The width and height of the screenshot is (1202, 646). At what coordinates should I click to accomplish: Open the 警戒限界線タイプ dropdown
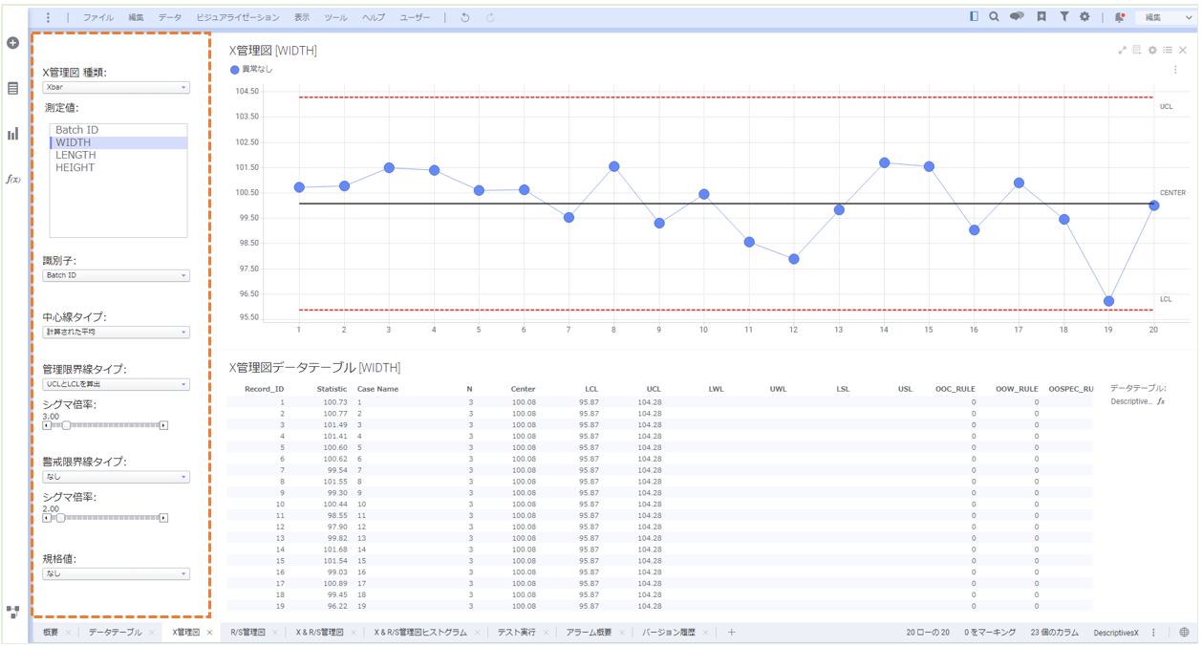[117, 477]
